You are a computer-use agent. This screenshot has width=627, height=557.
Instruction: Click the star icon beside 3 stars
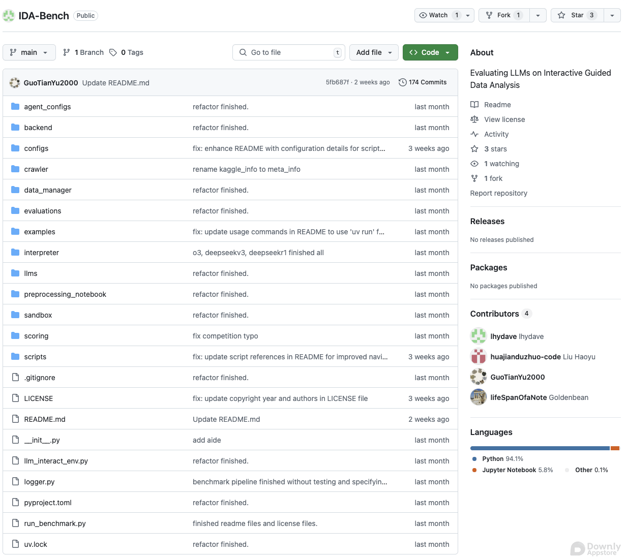pos(474,149)
